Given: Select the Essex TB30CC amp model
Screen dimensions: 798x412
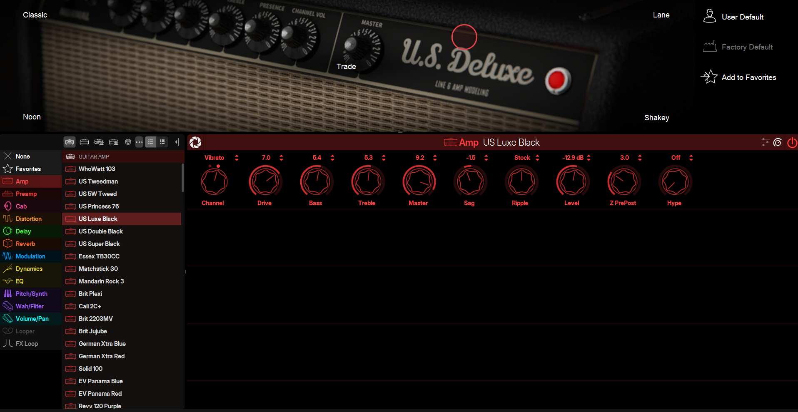Looking at the screenshot, I should pyautogui.click(x=122, y=256).
